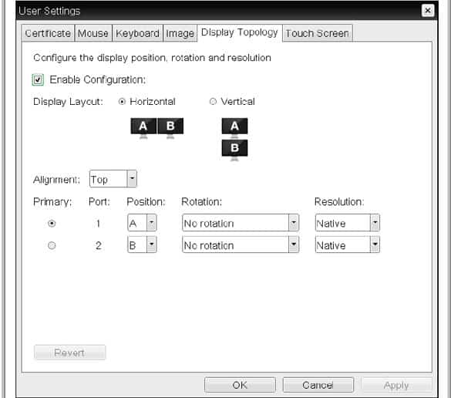451x398 pixels.
Task: Switch to the Touch Screen tab
Action: (x=318, y=33)
